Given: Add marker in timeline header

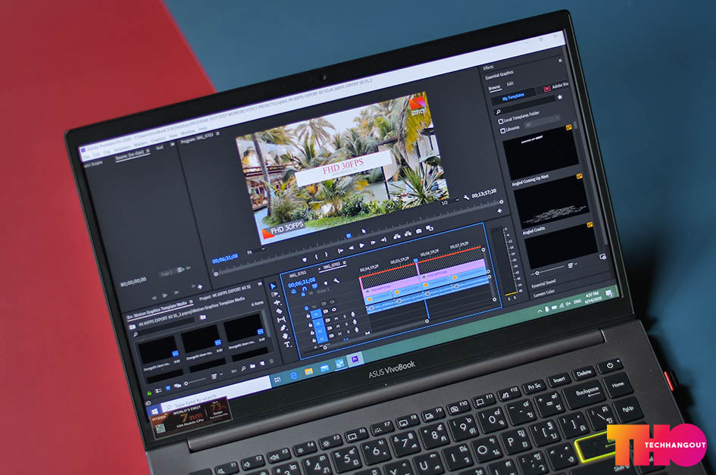Looking at the screenshot, I should (x=326, y=283).
